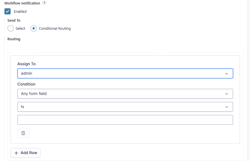
Task: Click the chevron on the Is dropdown
Action: tap(227, 107)
